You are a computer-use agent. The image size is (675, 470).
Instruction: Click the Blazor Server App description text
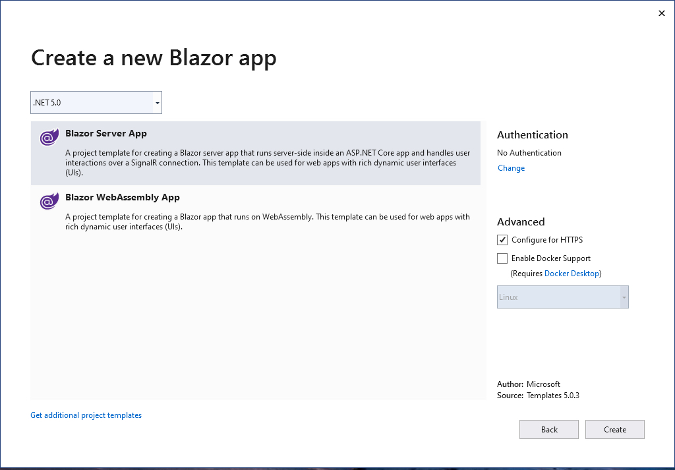click(x=264, y=163)
